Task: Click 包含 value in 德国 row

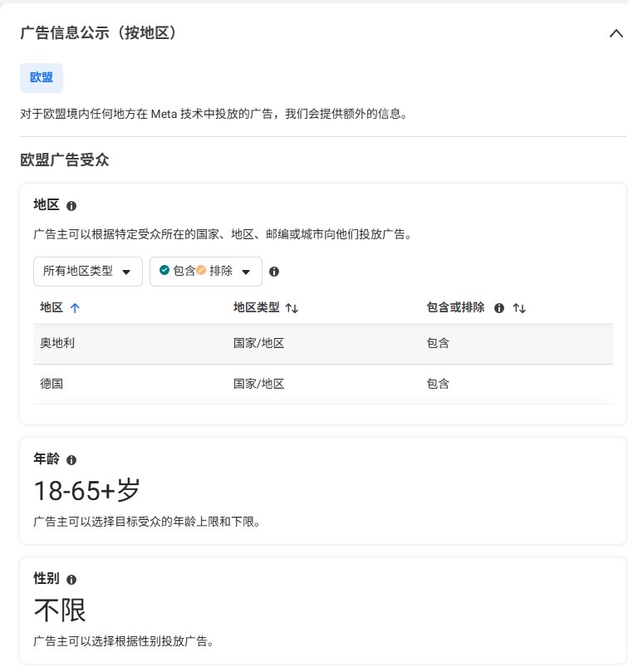Action: pos(438,384)
